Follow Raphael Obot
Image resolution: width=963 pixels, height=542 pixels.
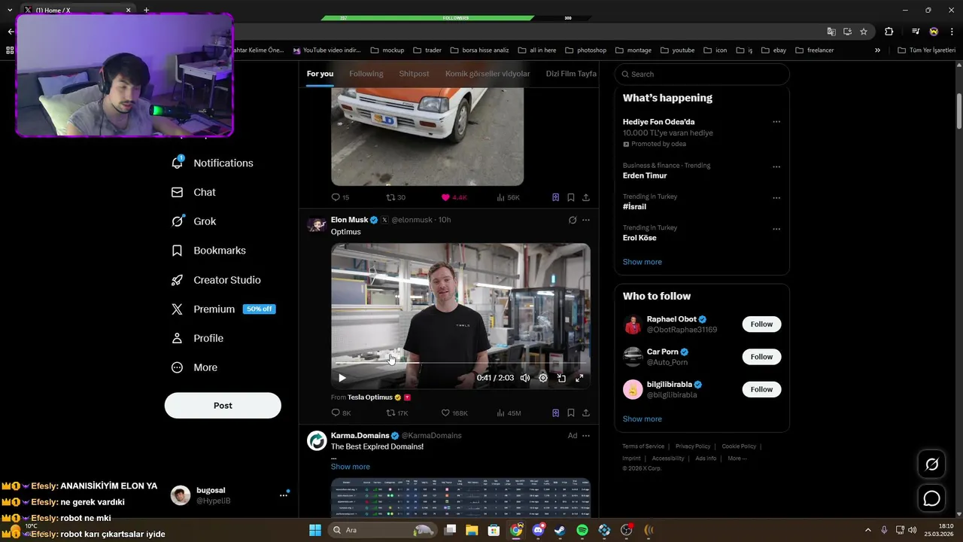[x=761, y=324]
